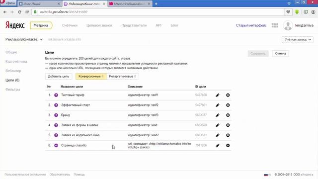Edit the Заявка из модального окна goal
The image size is (318, 179).
pyautogui.click(x=218, y=135)
